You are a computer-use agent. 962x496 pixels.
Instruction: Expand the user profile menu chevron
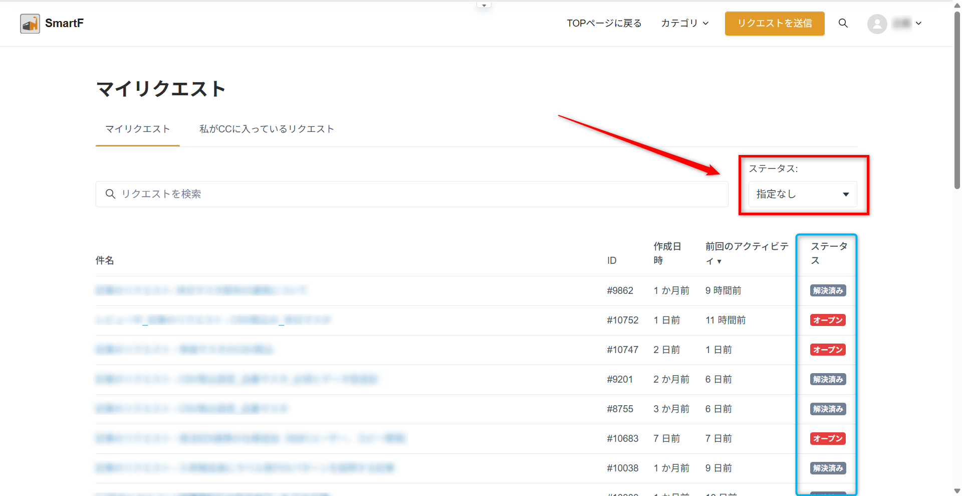[918, 24]
